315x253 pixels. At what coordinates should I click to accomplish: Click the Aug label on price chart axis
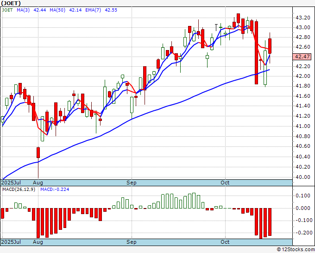(x=38, y=183)
